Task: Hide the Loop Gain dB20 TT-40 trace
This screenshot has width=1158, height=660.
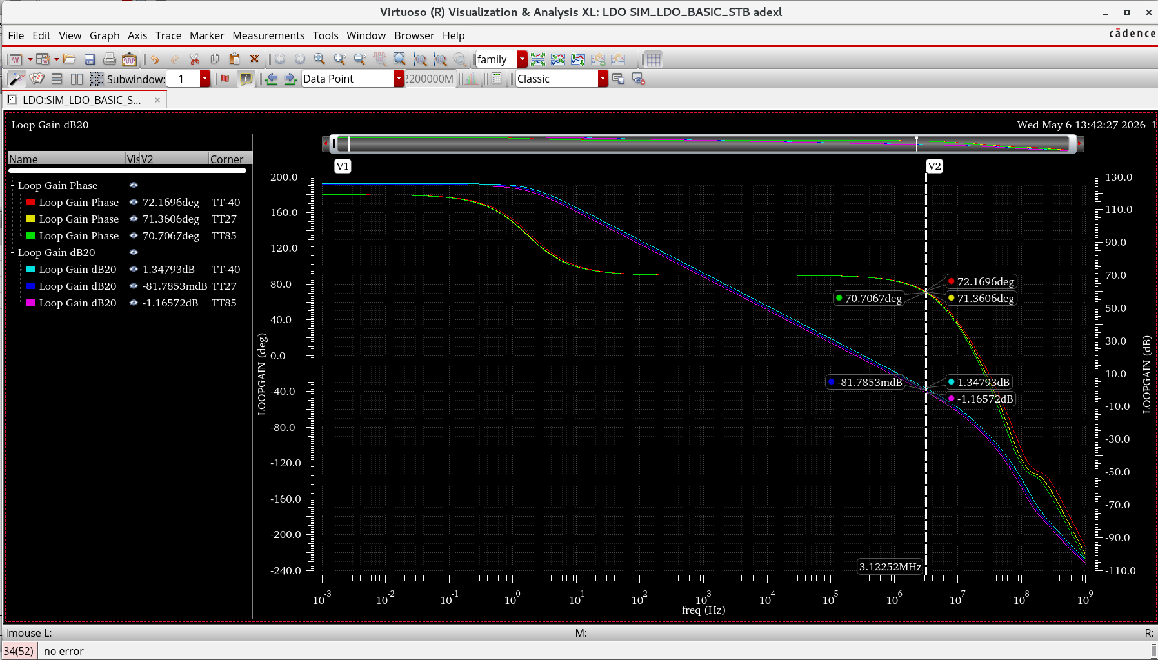Action: coord(134,269)
